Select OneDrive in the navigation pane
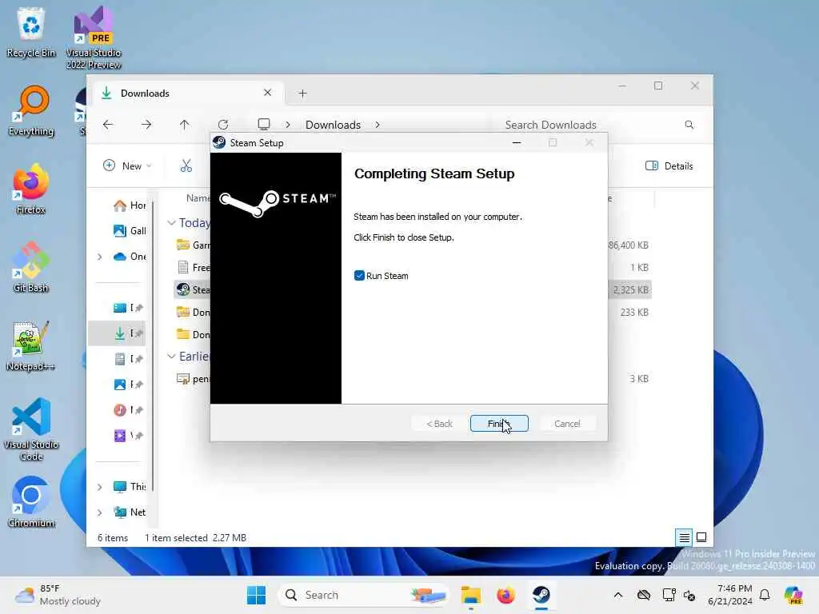This screenshot has height=614, width=819. 130,257
